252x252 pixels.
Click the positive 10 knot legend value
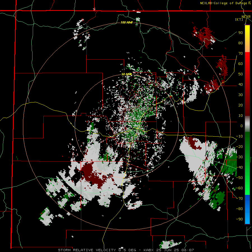click(x=241, y=116)
